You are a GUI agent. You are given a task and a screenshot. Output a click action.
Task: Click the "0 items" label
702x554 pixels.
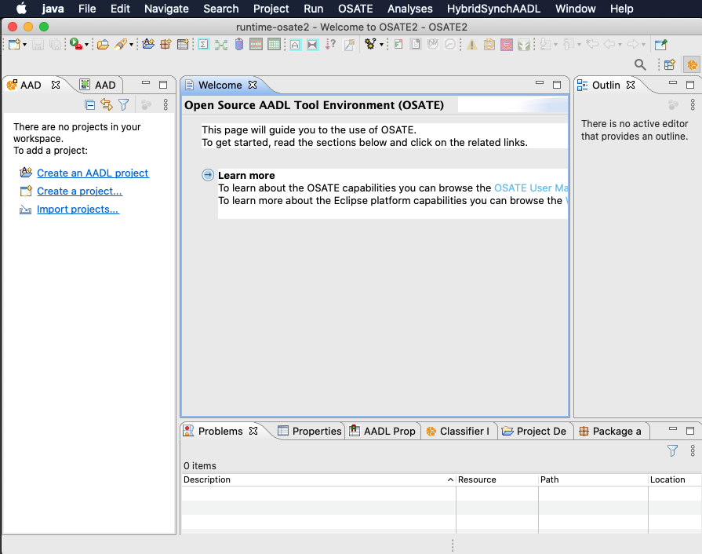pos(200,466)
